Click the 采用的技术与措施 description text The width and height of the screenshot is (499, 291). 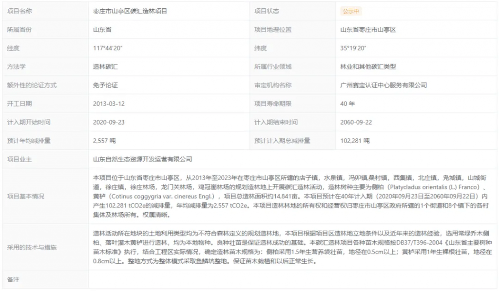click(x=292, y=247)
